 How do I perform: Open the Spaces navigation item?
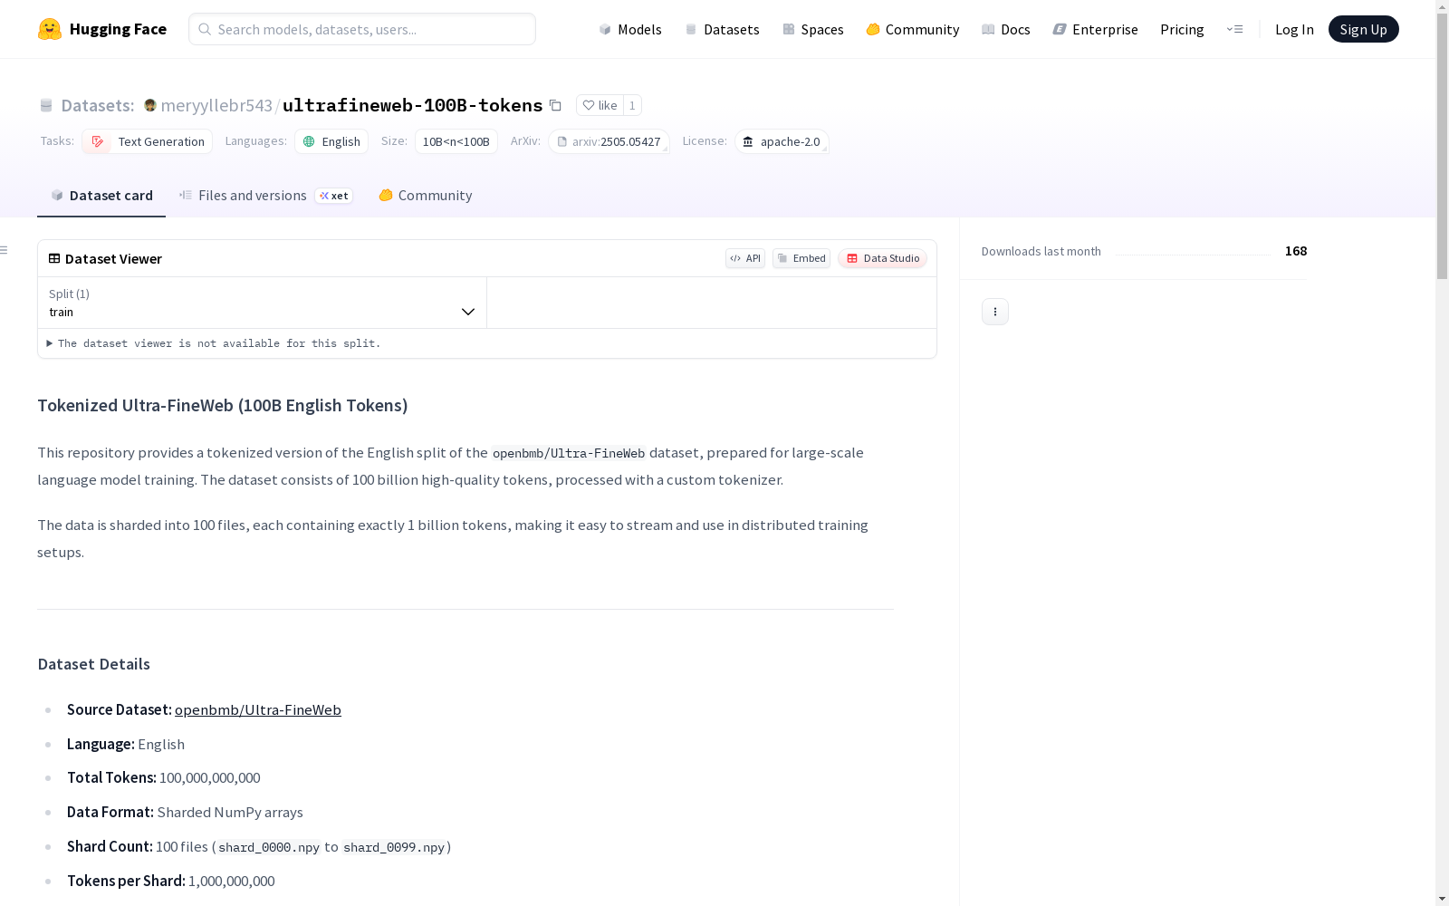813,29
